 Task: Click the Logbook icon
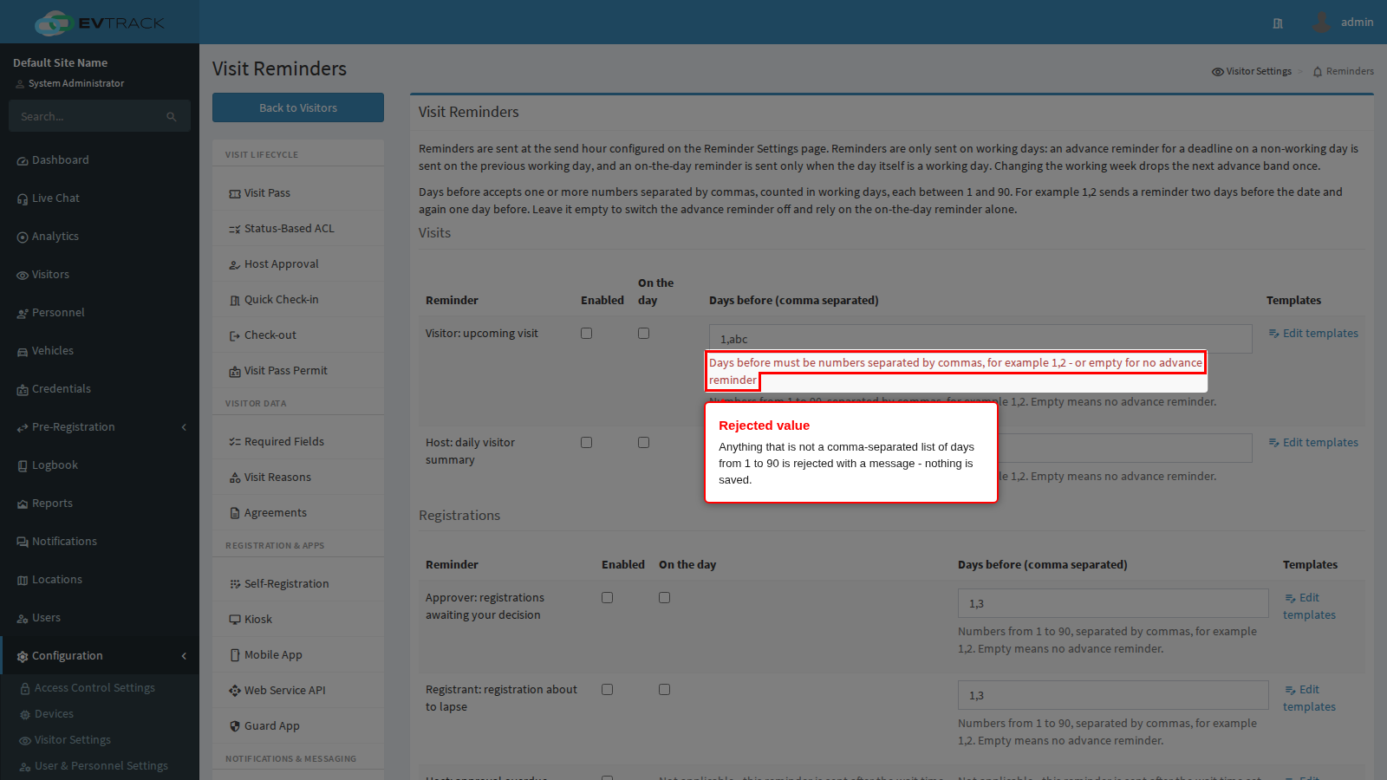23,466
